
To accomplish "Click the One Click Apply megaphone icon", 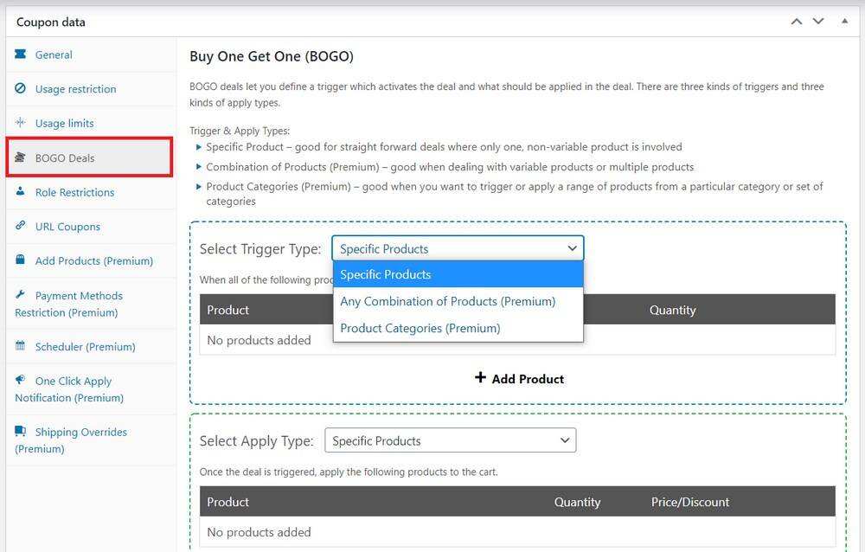I will pyautogui.click(x=21, y=381).
